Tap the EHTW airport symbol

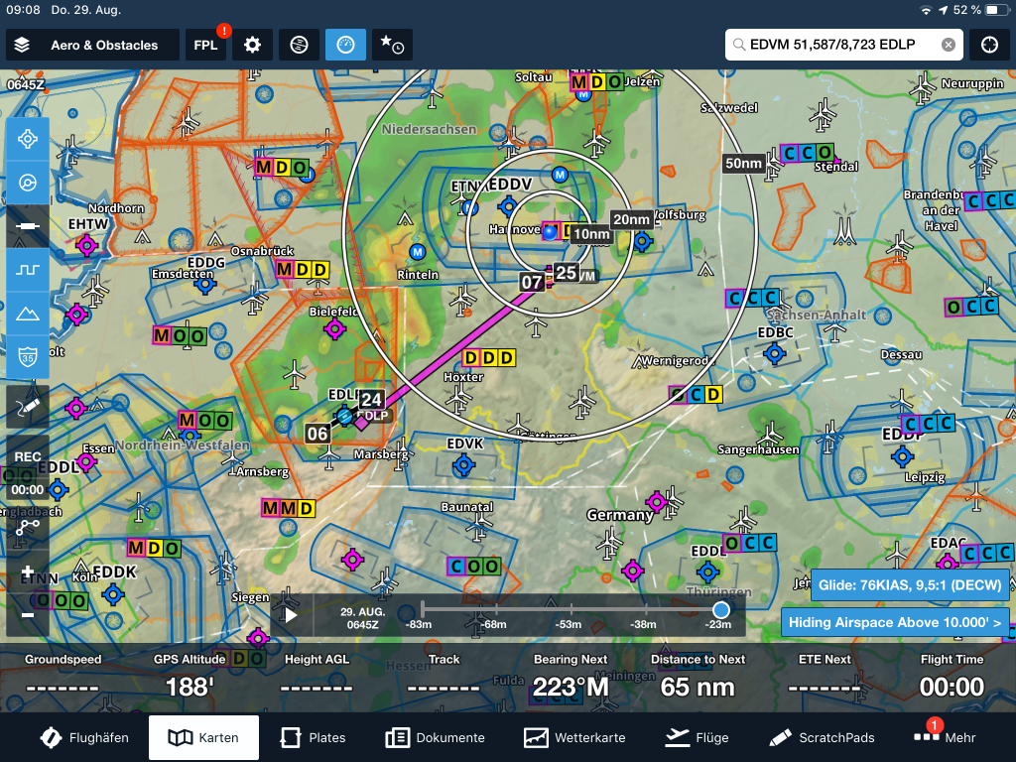86,245
